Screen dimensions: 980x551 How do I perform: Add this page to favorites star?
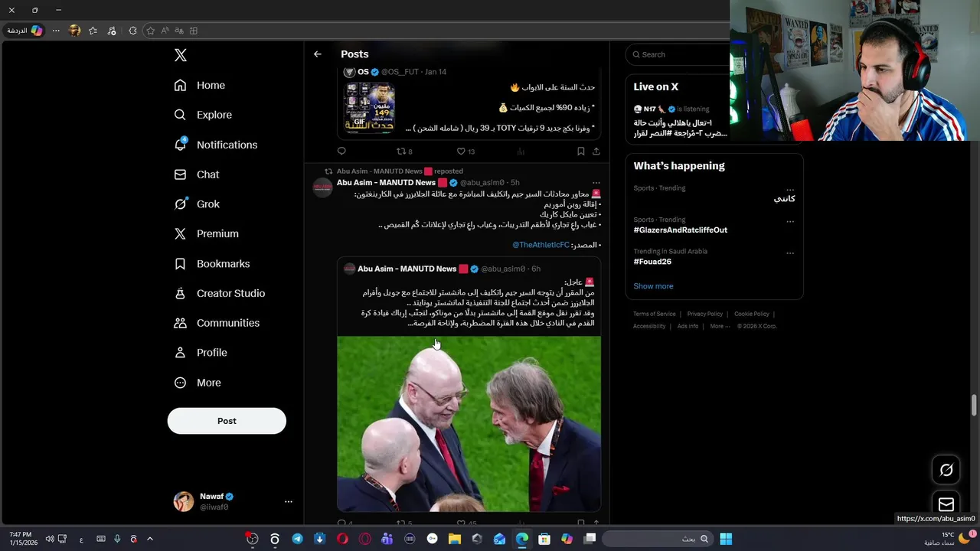150,31
